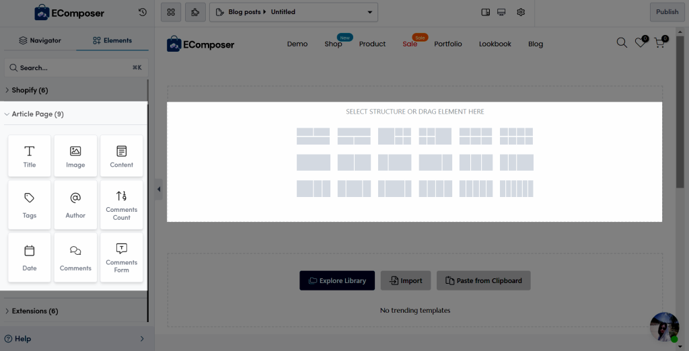Click the Publish button

[x=667, y=12]
